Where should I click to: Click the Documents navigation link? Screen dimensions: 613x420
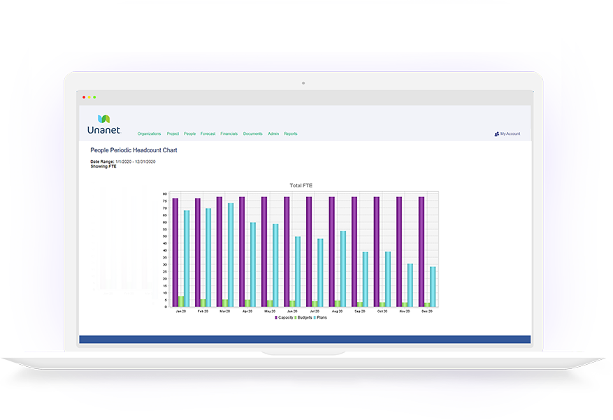(x=253, y=133)
